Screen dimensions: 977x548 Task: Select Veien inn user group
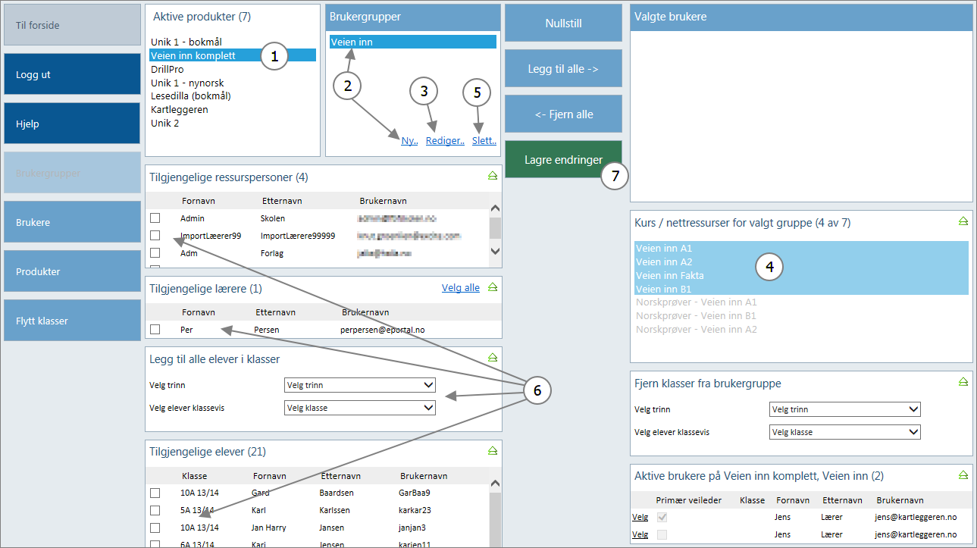(413, 42)
